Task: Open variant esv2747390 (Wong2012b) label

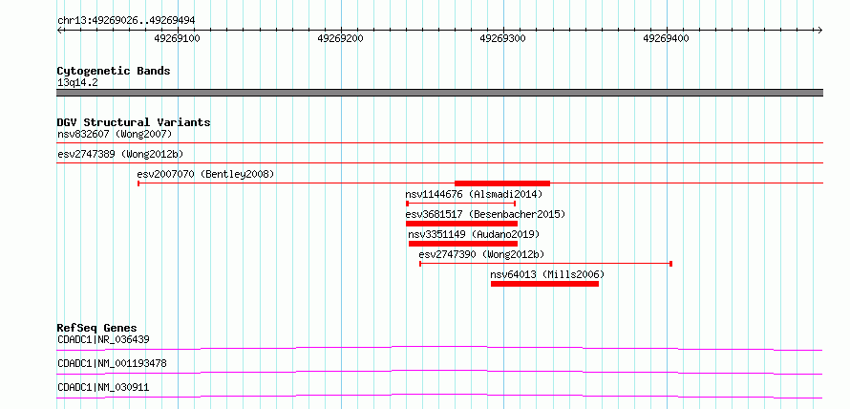Action: point(481,254)
